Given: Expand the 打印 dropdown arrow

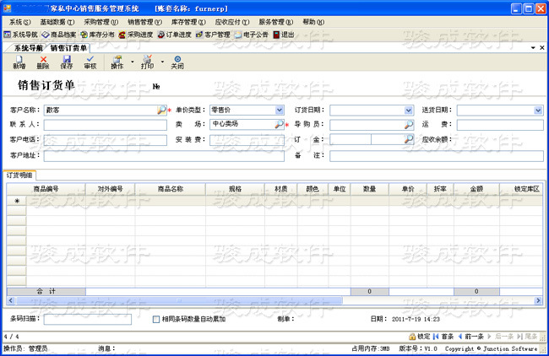Looking at the screenshot, I should point(162,62).
